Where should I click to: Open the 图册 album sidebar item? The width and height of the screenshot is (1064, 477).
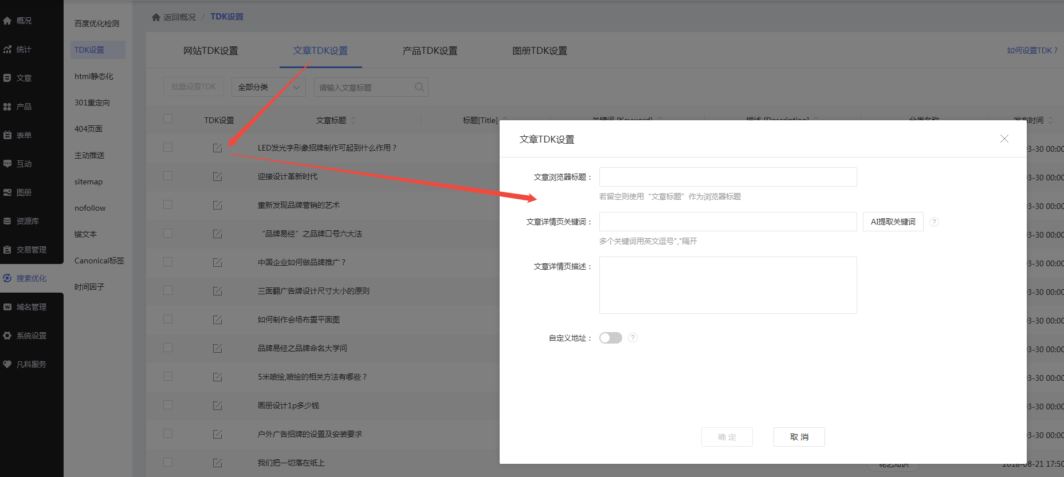(24, 192)
